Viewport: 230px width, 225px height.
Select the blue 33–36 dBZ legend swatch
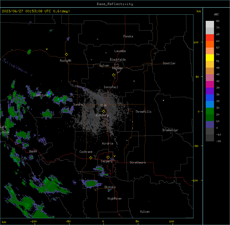click(x=210, y=98)
